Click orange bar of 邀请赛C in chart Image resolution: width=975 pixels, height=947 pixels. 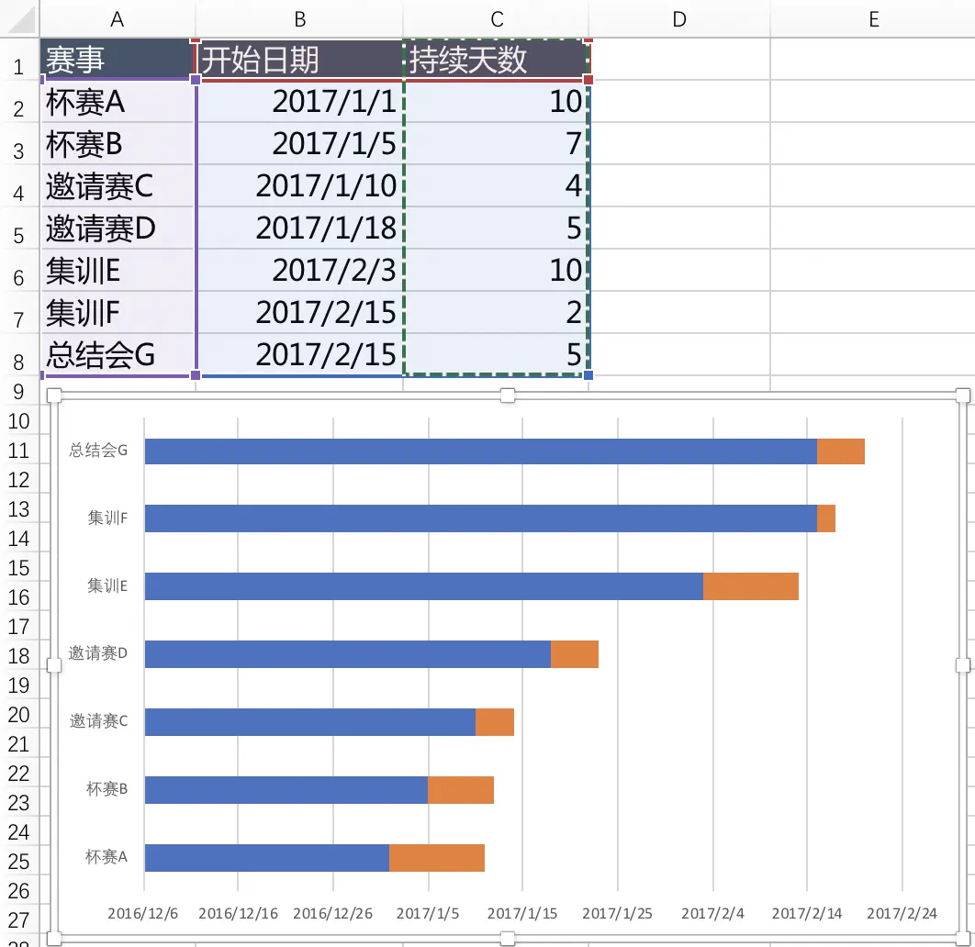(x=495, y=722)
